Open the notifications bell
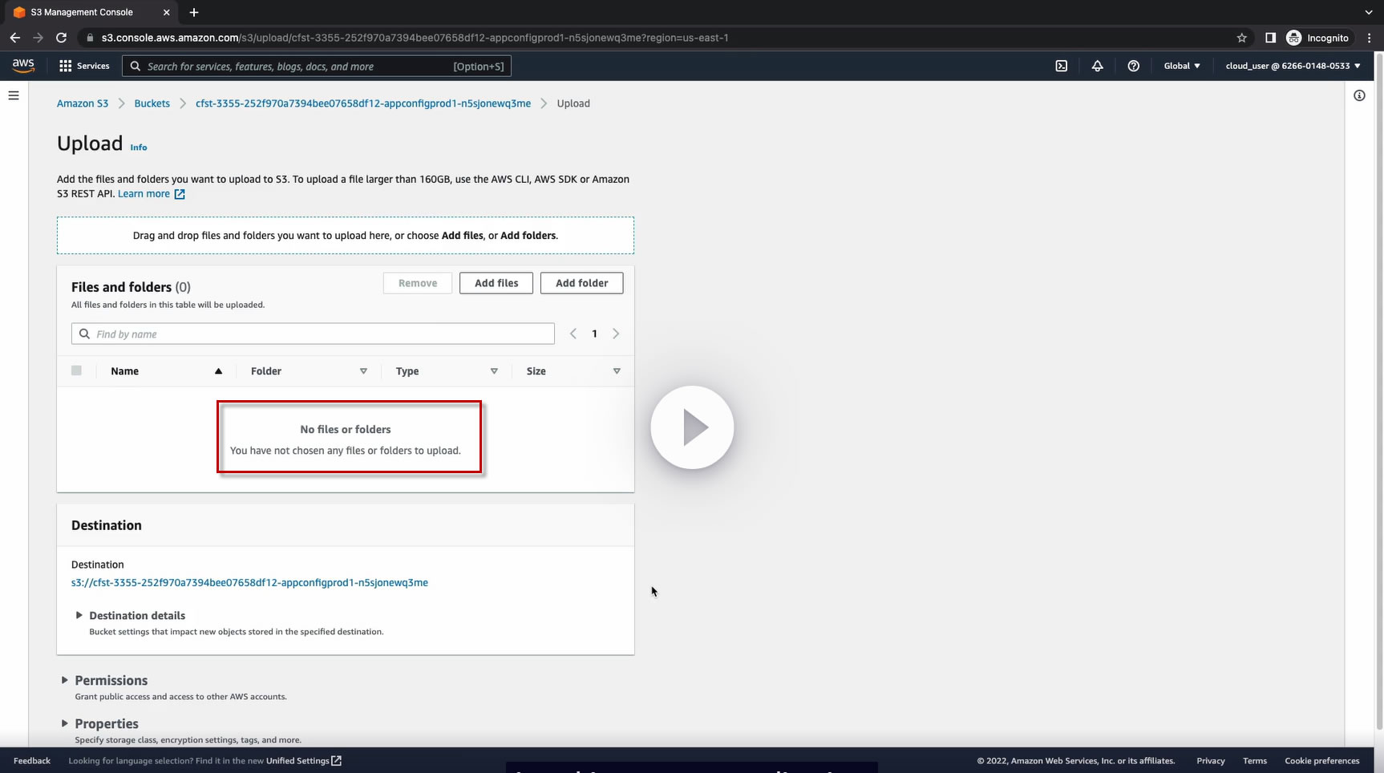 (1098, 66)
